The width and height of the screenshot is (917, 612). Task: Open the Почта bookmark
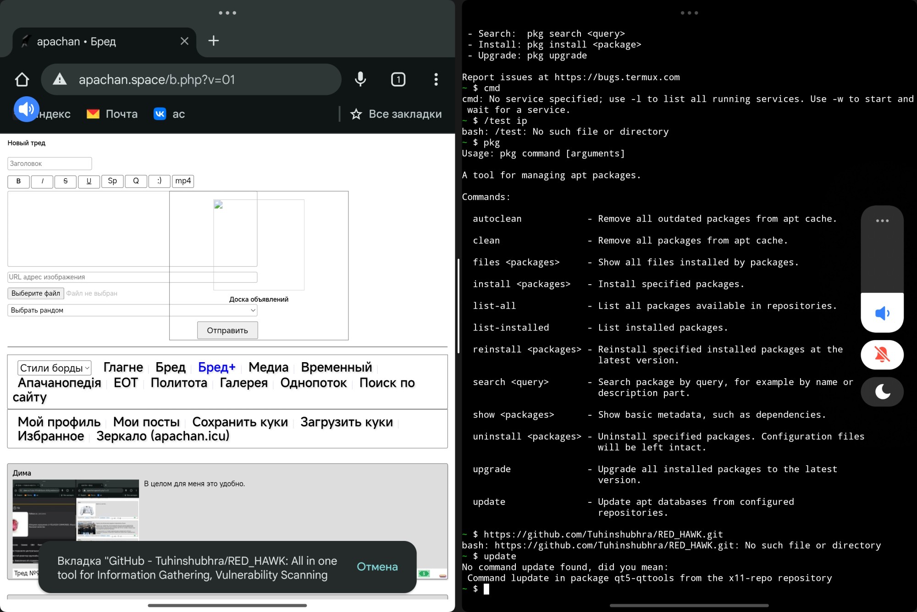(x=112, y=114)
